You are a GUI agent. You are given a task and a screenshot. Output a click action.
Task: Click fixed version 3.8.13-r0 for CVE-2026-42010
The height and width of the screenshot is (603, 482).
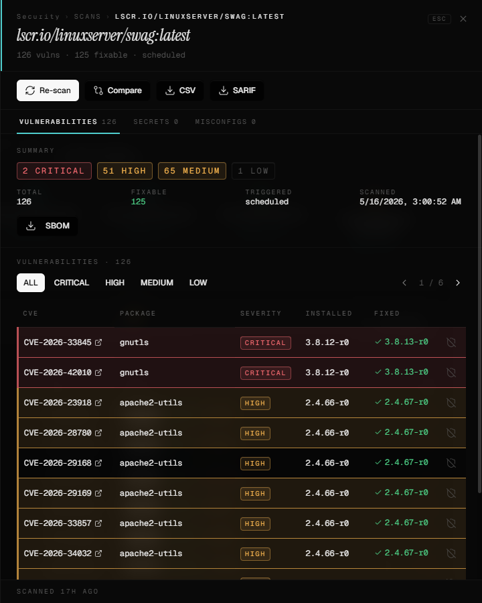click(406, 372)
